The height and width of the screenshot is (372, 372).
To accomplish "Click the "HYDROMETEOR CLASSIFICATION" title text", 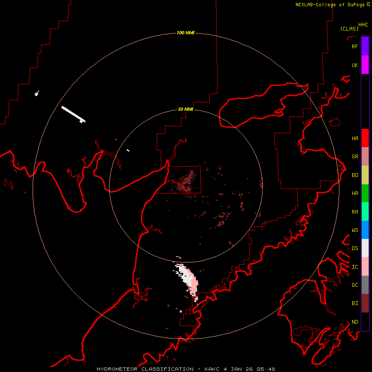I will 145,369.
